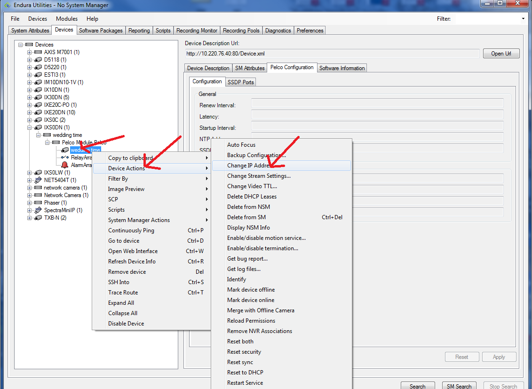Screen dimensions: 532x389
Task: Select Open Web Interface menu entry
Action: [x=133, y=251]
